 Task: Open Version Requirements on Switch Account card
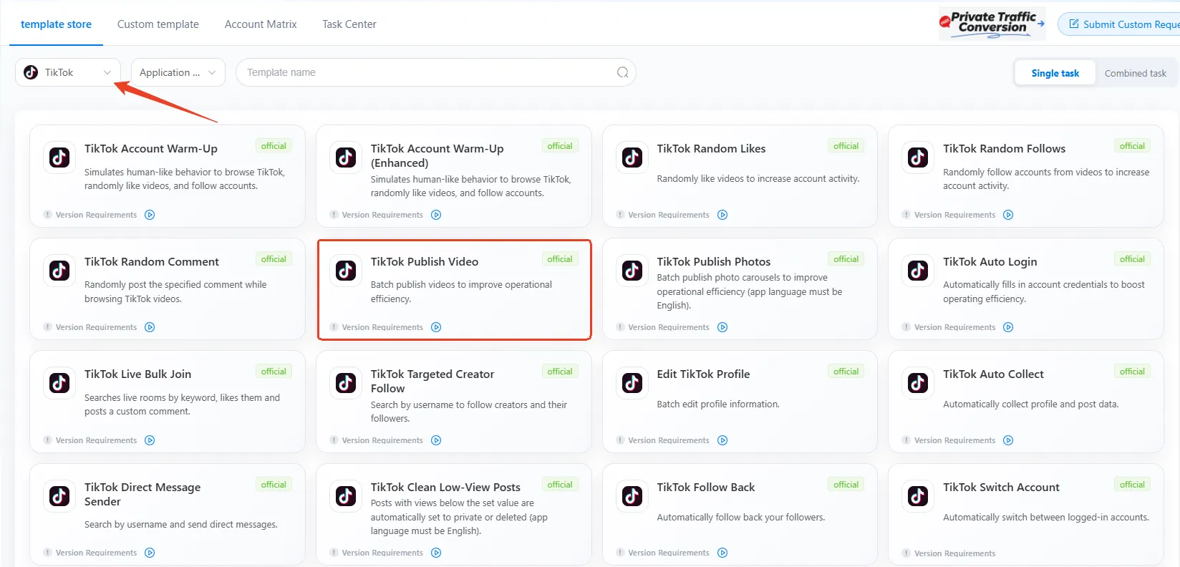[954, 553]
